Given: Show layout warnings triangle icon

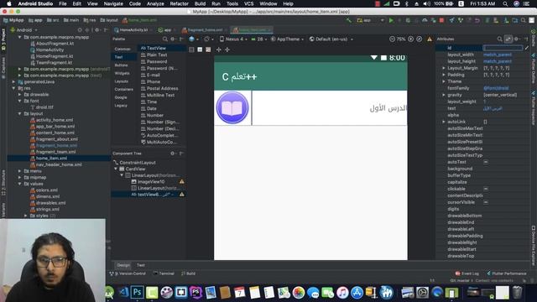Looking at the screenshot, I should (430, 39).
